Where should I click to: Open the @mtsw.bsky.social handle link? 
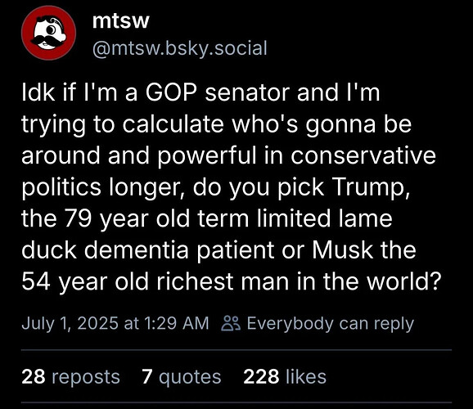click(x=180, y=48)
